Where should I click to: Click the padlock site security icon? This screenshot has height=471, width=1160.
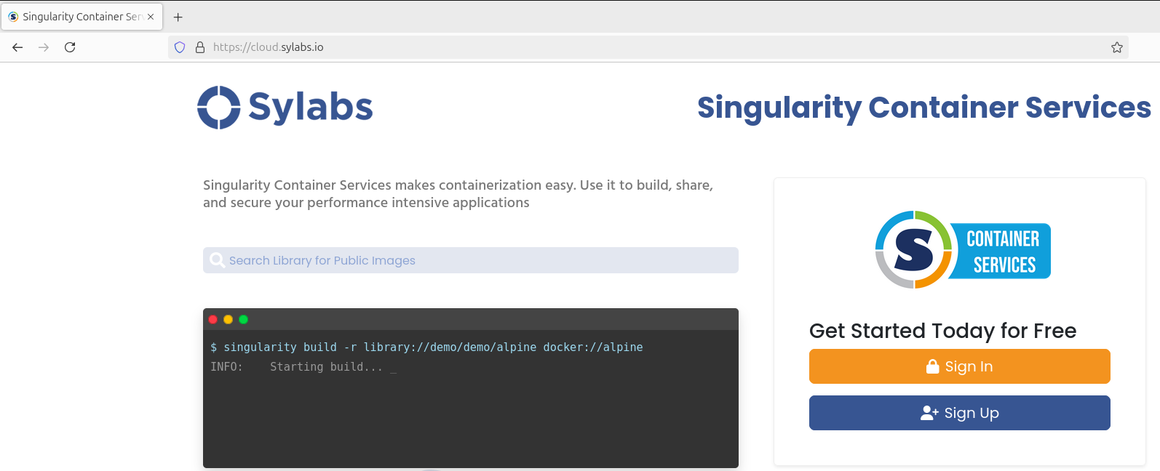pyautogui.click(x=200, y=47)
